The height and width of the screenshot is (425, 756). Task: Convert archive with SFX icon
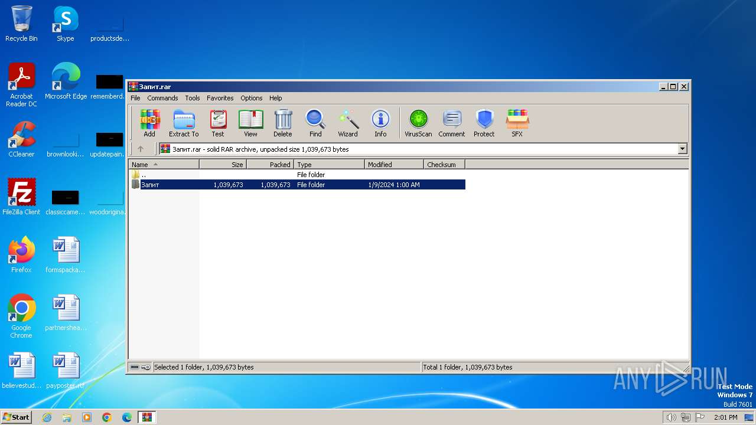coord(517,123)
